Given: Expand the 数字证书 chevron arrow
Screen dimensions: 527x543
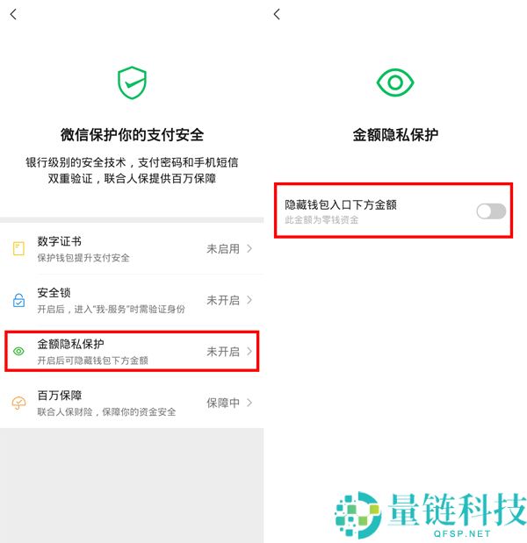Looking at the screenshot, I should [x=249, y=248].
